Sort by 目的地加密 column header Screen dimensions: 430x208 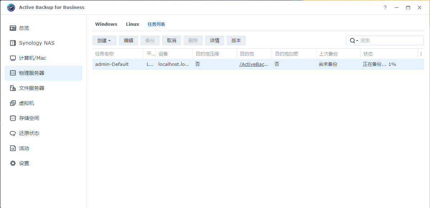pyautogui.click(x=294, y=54)
